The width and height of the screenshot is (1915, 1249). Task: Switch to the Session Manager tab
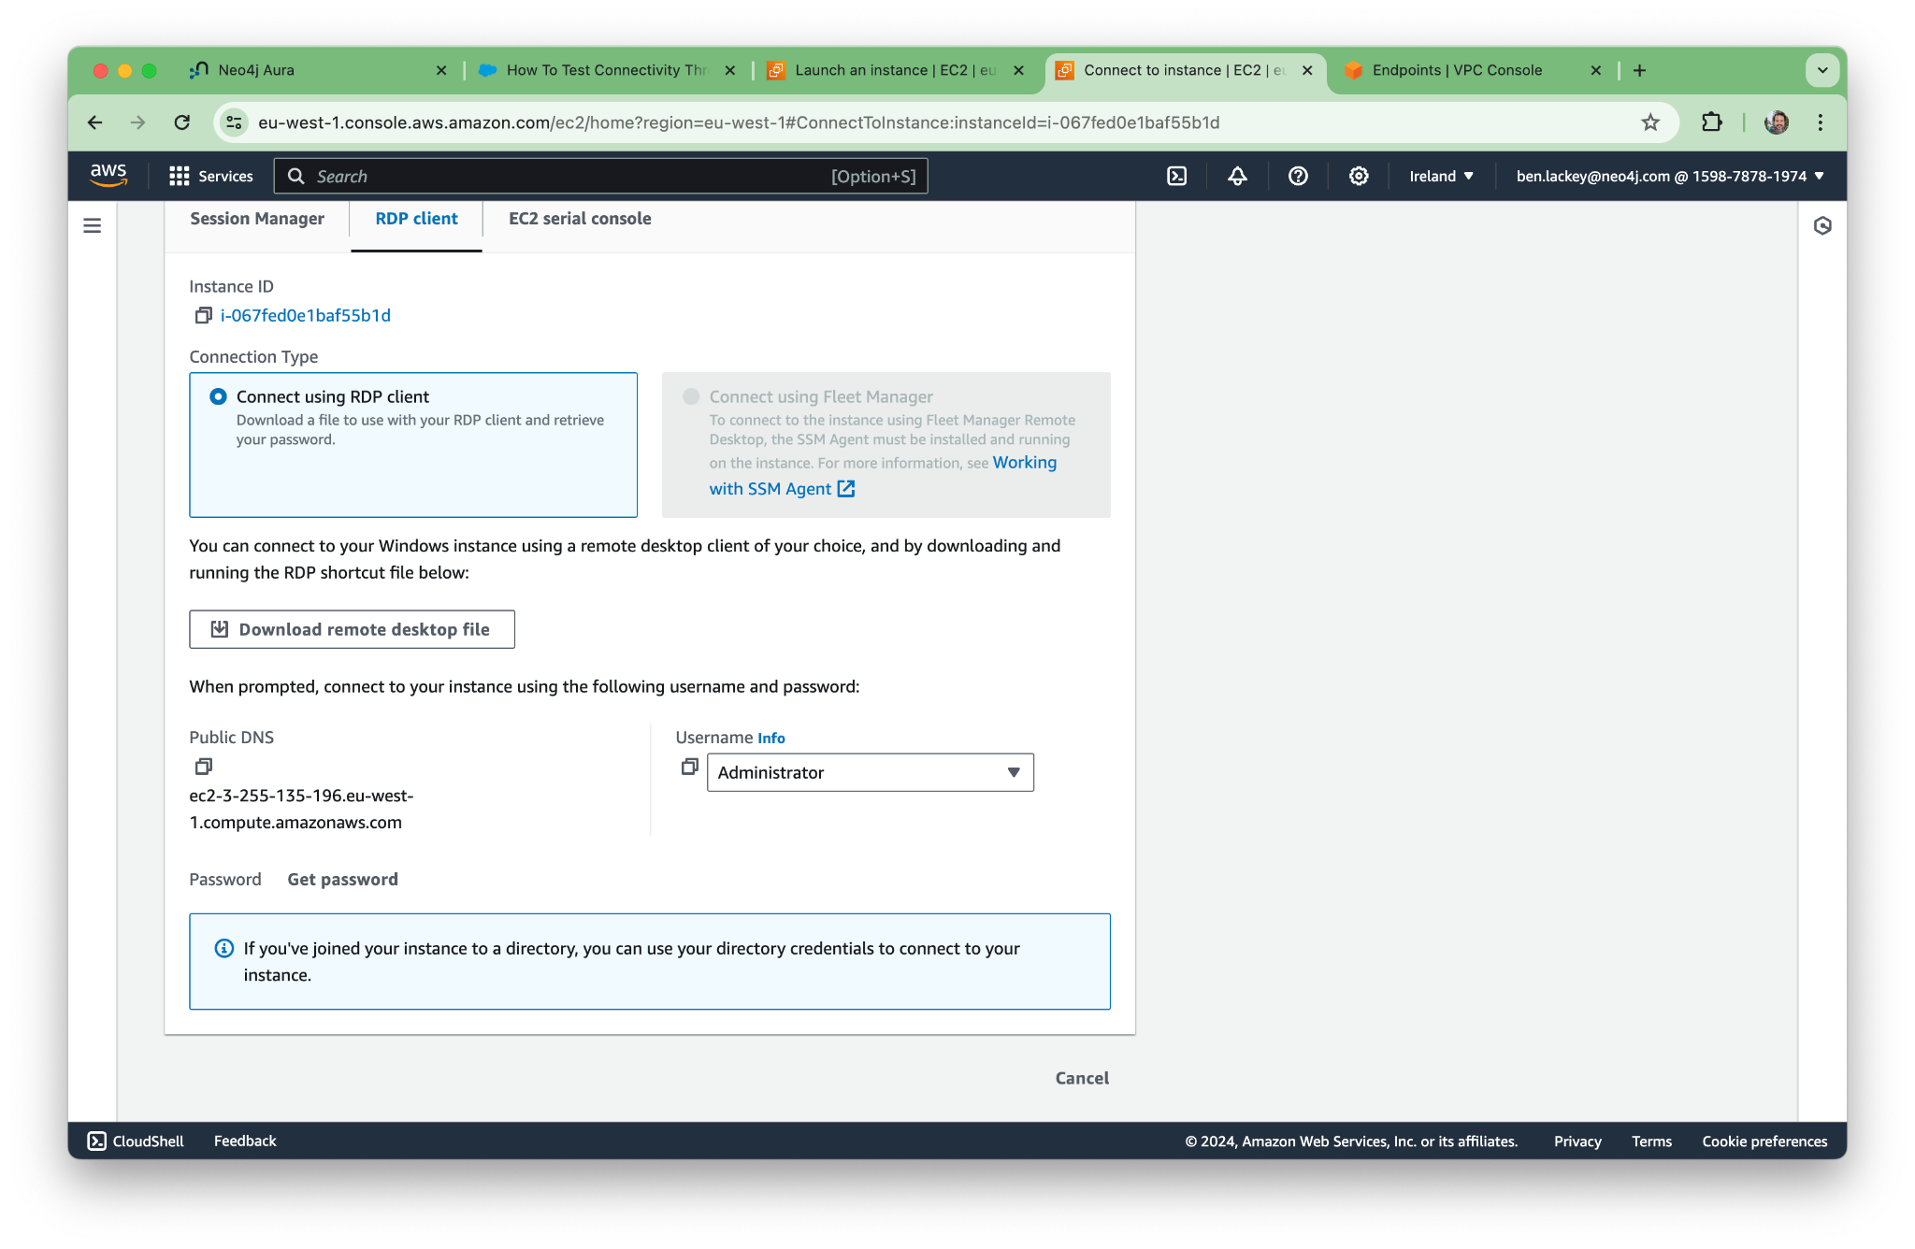(257, 218)
